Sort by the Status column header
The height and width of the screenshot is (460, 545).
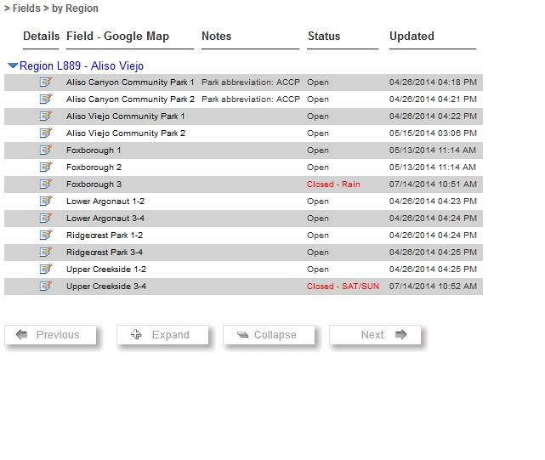click(x=324, y=37)
